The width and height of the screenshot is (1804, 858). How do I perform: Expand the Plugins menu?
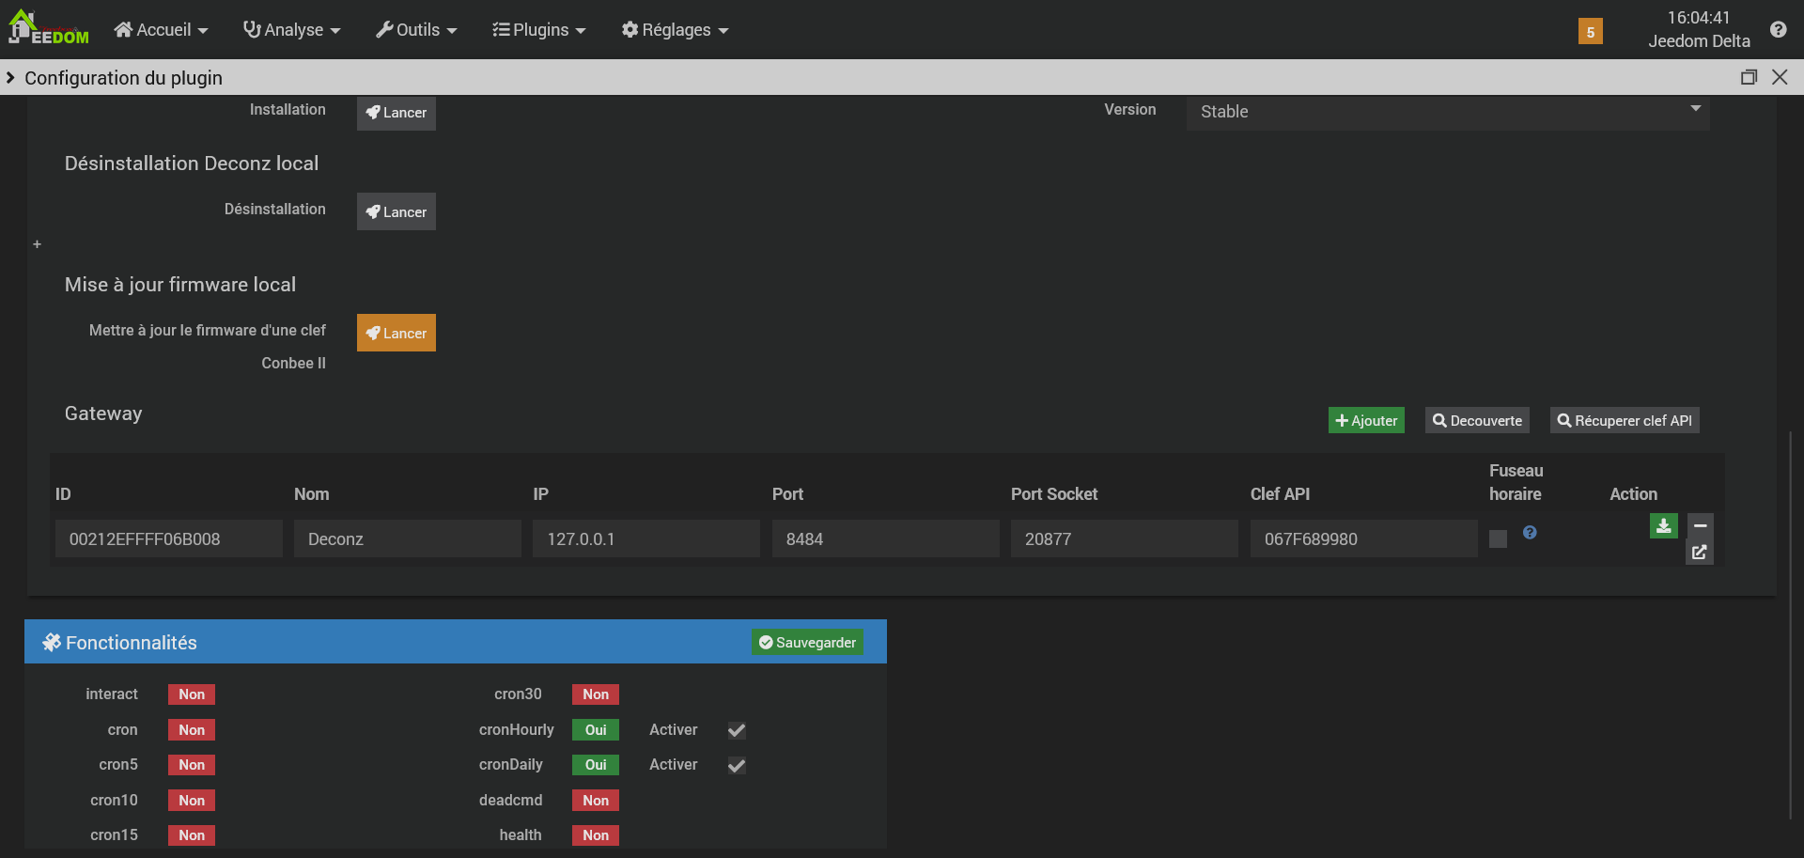(538, 30)
